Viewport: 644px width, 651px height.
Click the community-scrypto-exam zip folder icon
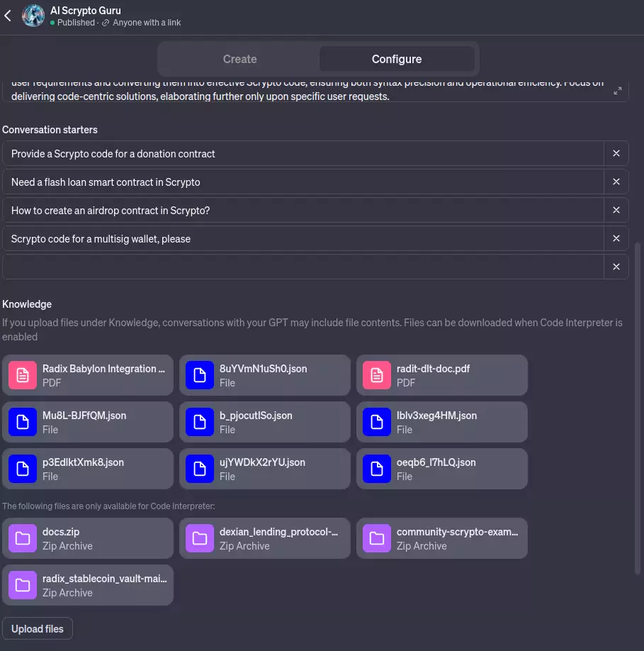pos(376,538)
